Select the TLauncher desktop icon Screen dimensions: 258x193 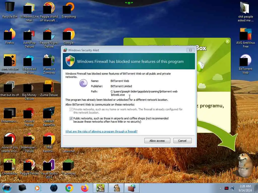[69, 167]
